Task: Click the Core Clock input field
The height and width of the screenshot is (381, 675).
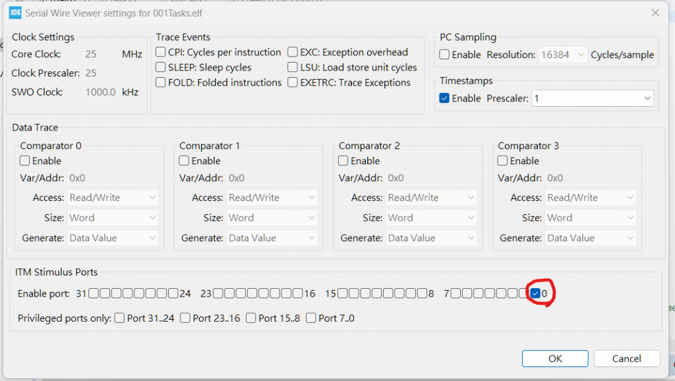Action: click(101, 54)
